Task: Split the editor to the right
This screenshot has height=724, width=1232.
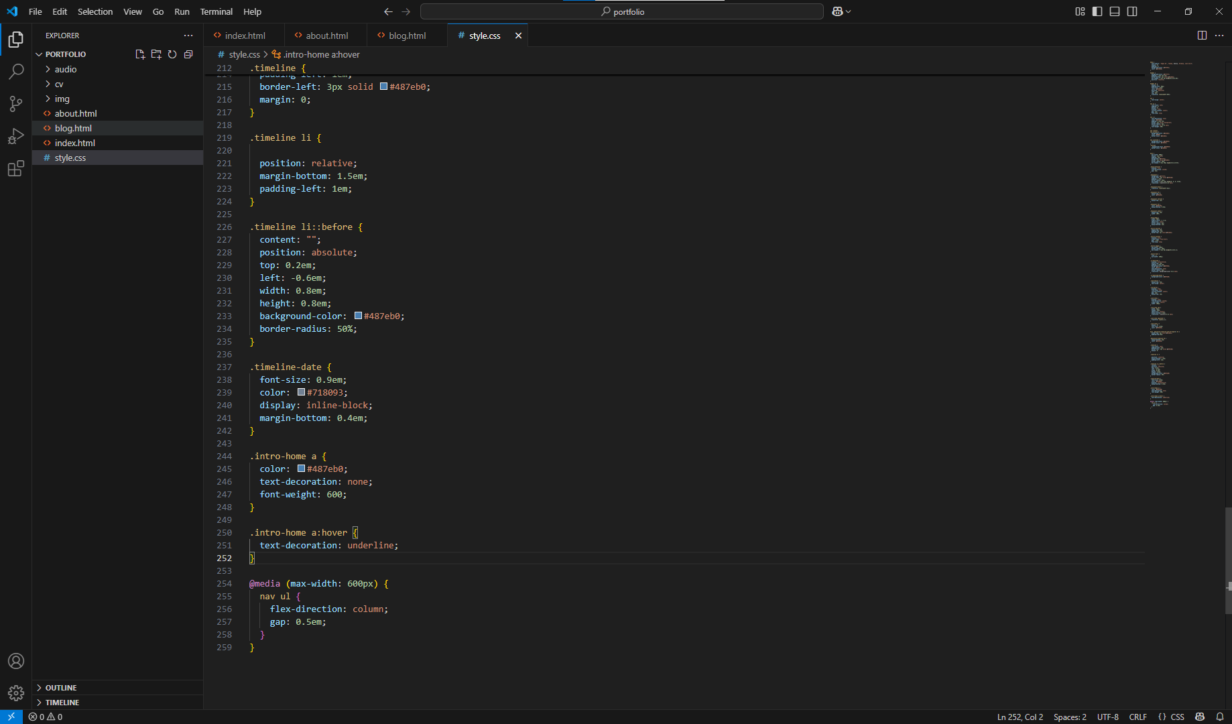Action: pyautogui.click(x=1202, y=36)
